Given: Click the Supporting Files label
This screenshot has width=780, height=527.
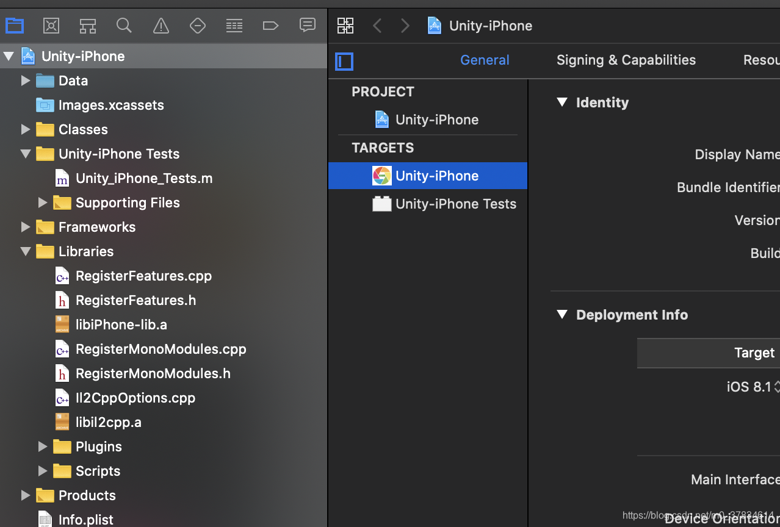Looking at the screenshot, I should point(128,203).
